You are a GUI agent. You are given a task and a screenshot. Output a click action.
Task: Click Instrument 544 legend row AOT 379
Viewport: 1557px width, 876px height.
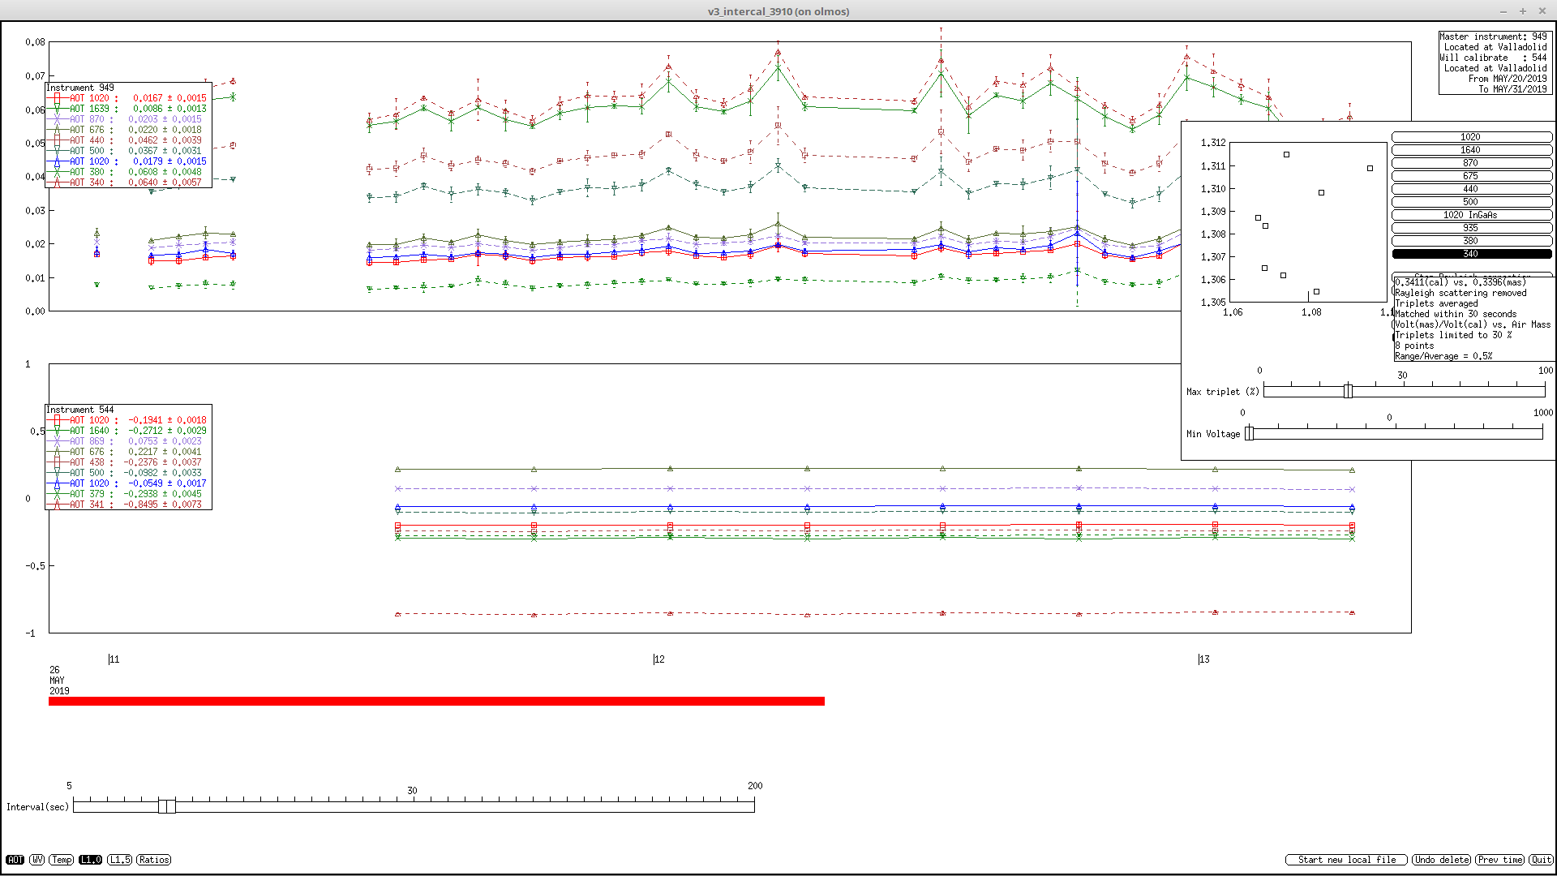tap(128, 494)
